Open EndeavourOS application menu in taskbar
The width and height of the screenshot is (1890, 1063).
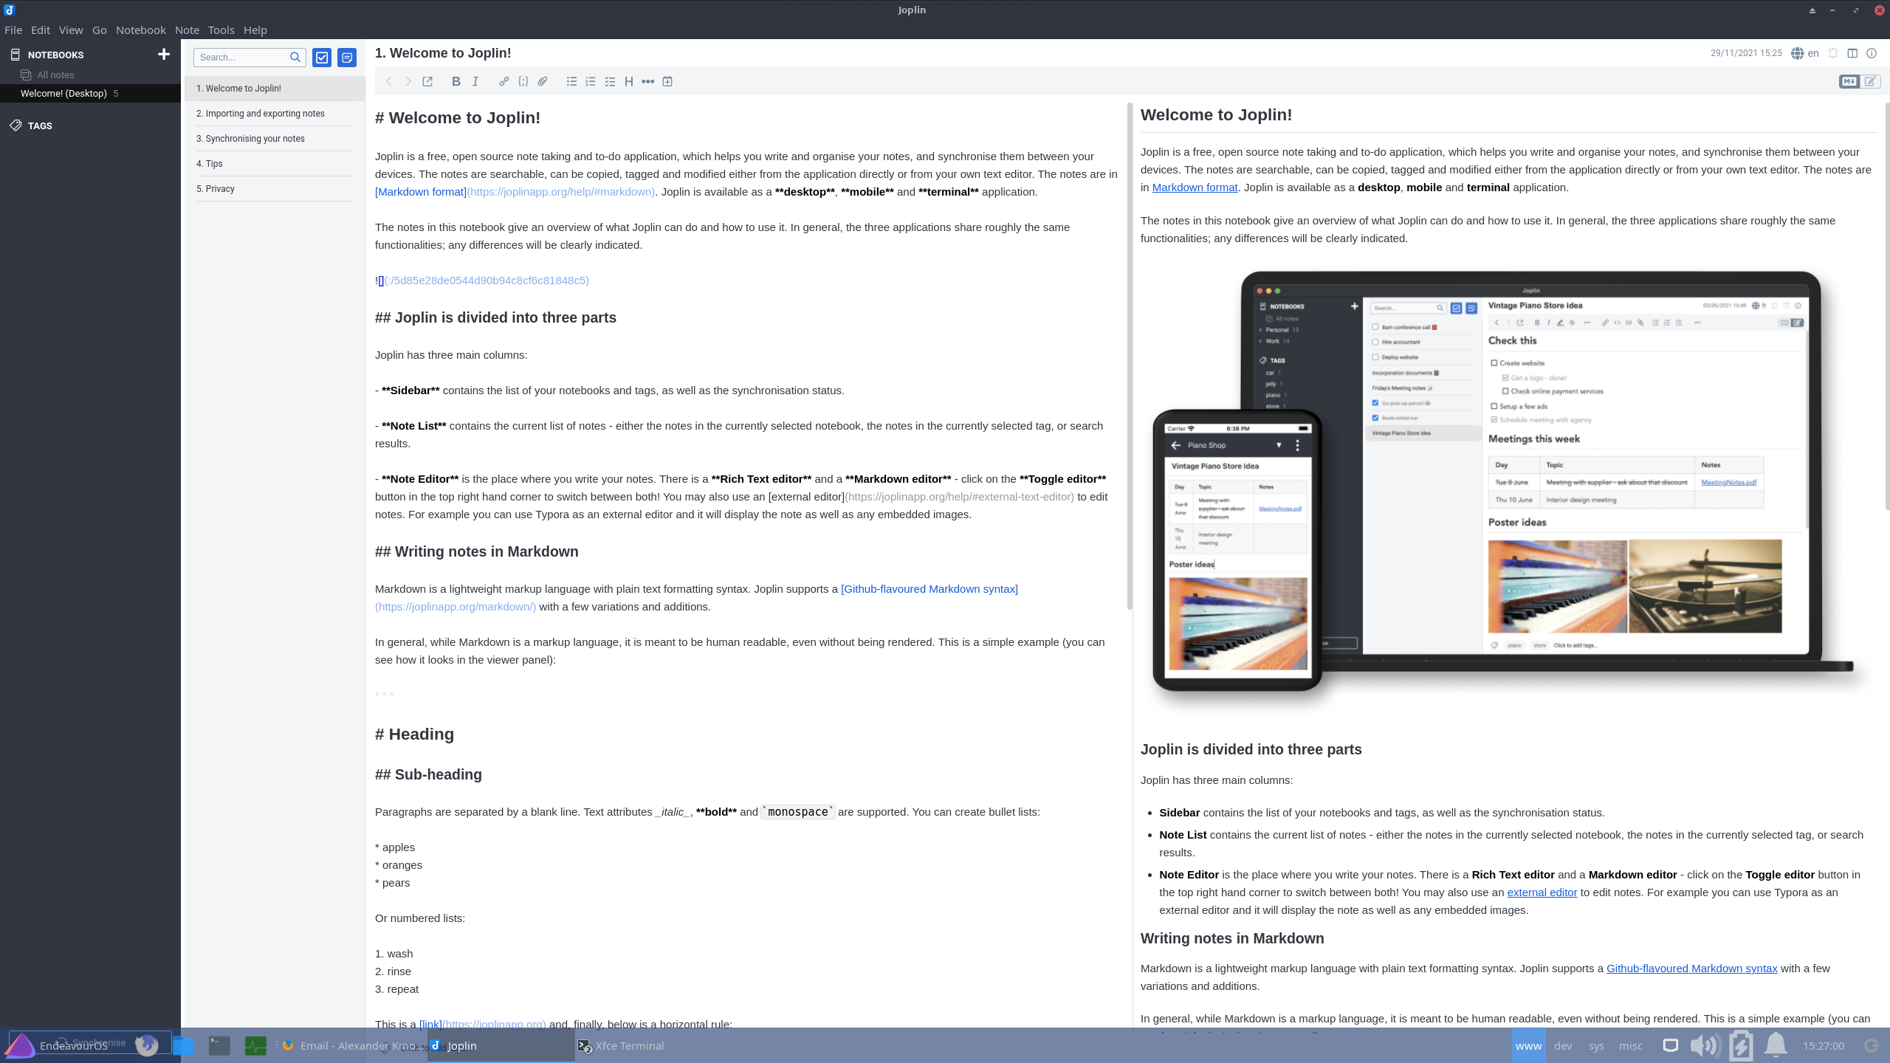[56, 1045]
